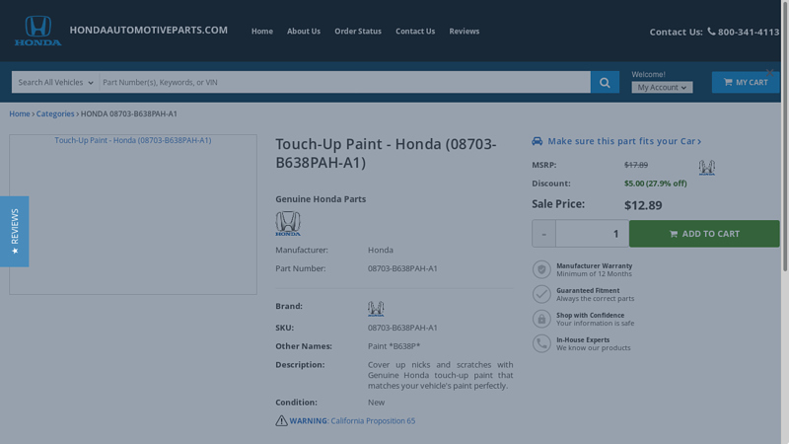Click HONDAAUTOMOTIVEPARTS.COM site title

click(149, 31)
